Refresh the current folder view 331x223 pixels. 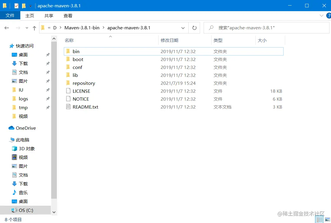coord(194,28)
